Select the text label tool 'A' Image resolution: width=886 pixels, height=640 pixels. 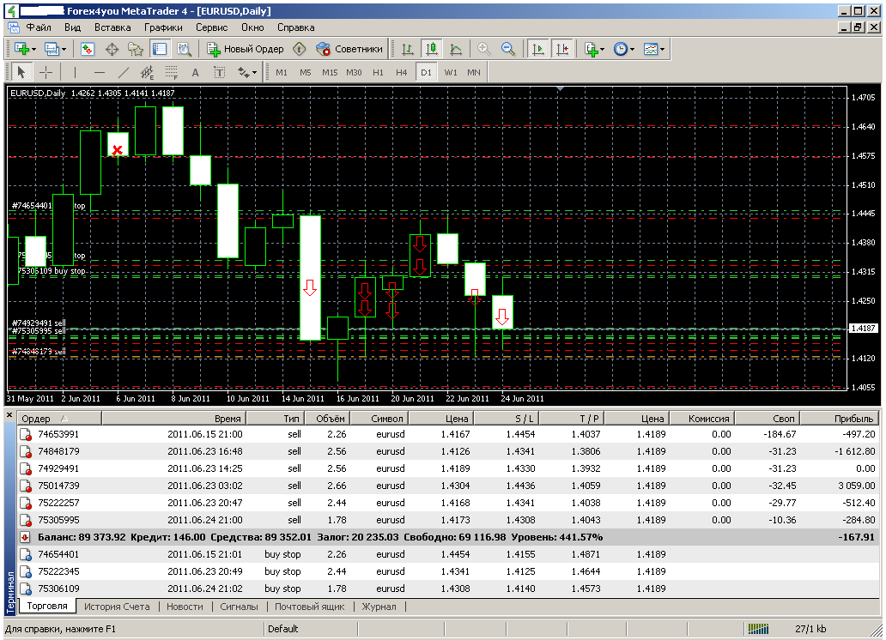tap(195, 72)
